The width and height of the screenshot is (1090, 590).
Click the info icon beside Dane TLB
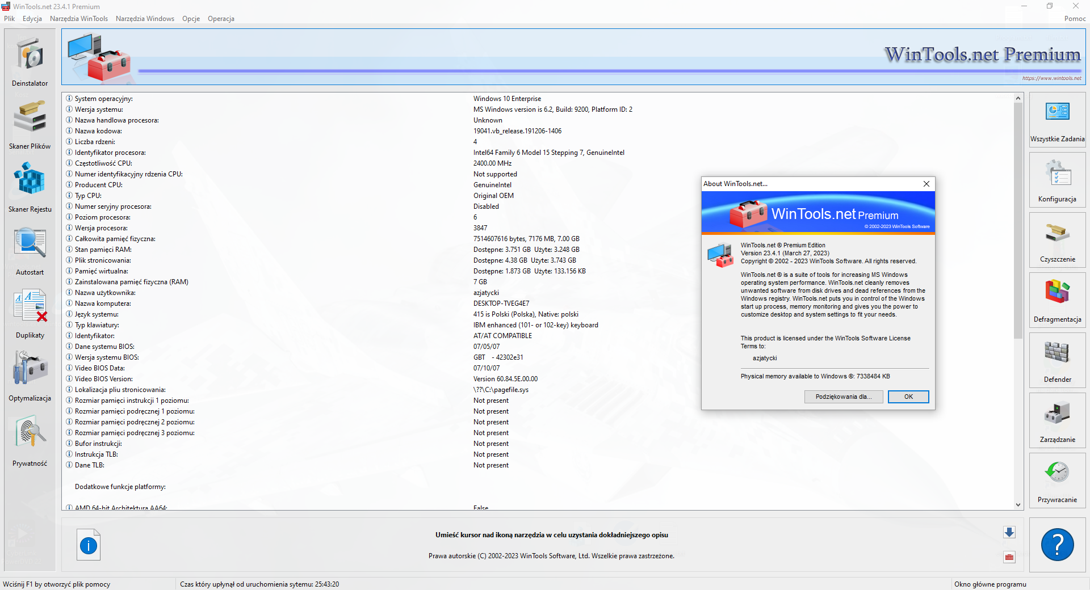coord(69,465)
